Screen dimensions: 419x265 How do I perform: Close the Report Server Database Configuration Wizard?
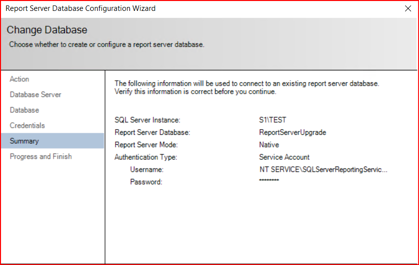[408, 8]
